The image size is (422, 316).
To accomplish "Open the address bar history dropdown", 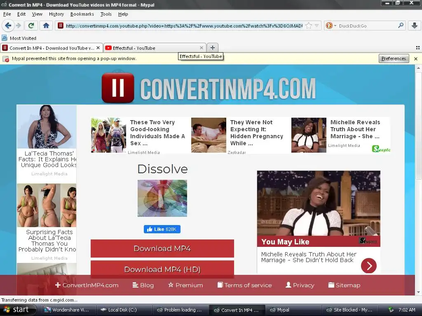I will click(317, 26).
